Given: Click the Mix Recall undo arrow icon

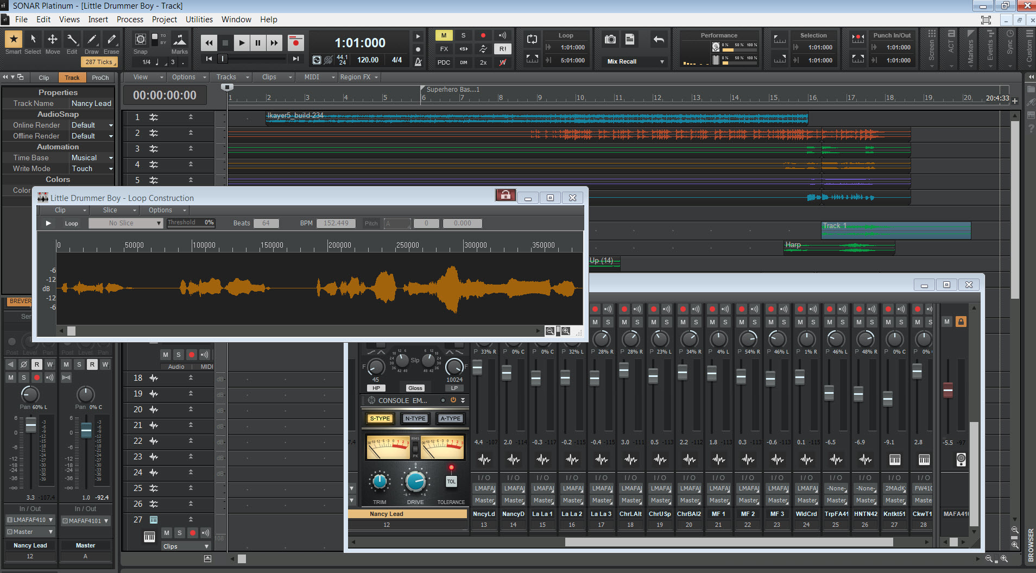Looking at the screenshot, I should (x=659, y=39).
